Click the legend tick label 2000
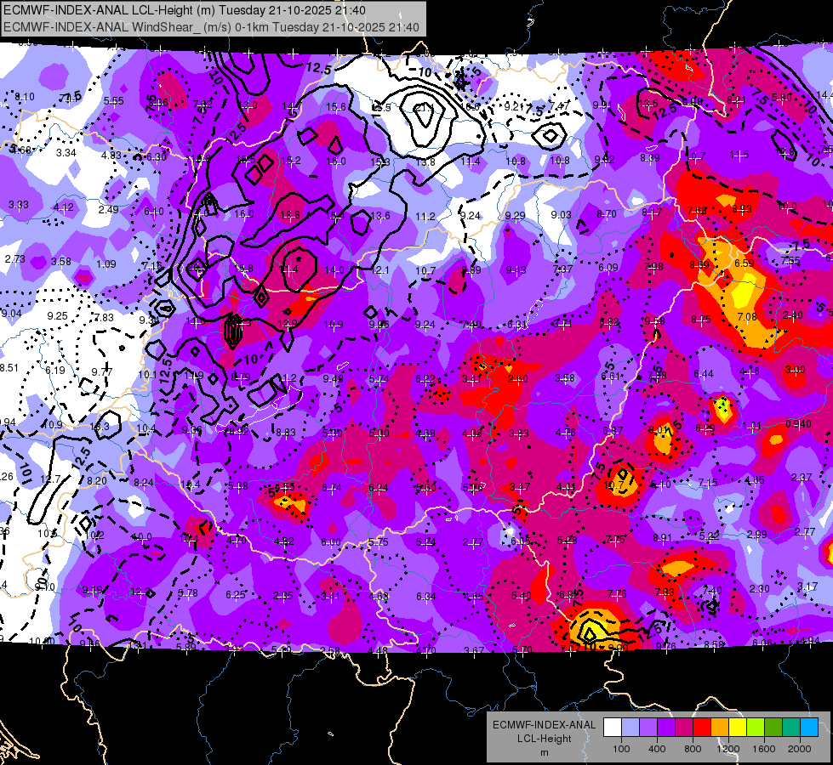 coord(800,749)
